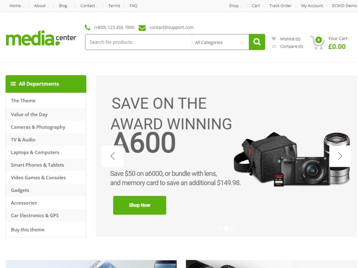Open the Cameras & Photography category
Image resolution: width=358 pixels, height=268 pixels.
pos(38,127)
